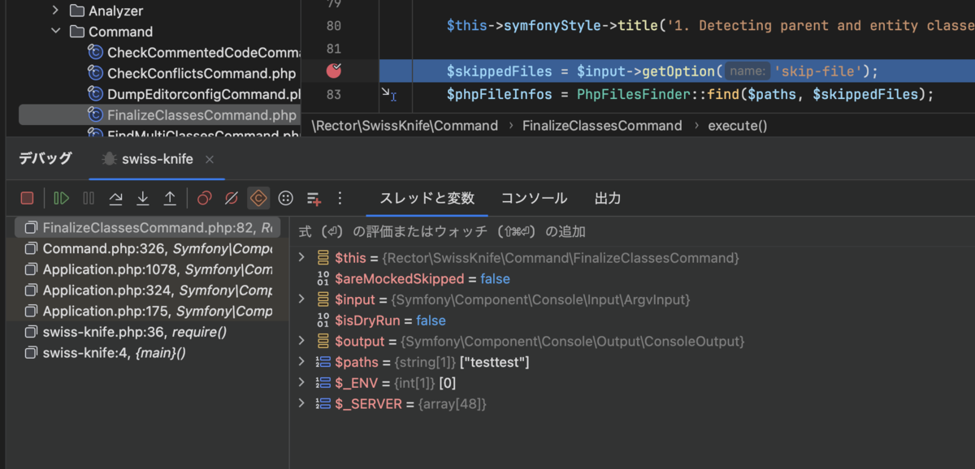Expand the $_ENV variable node
Image resolution: width=975 pixels, height=469 pixels.
(301, 382)
